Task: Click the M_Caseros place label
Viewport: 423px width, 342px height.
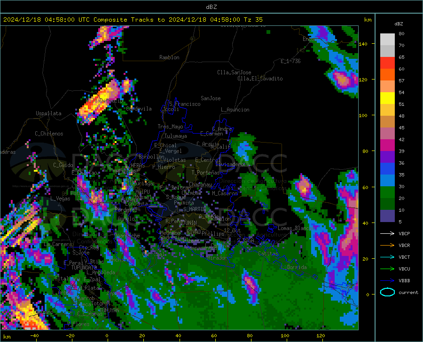Action: point(225,193)
